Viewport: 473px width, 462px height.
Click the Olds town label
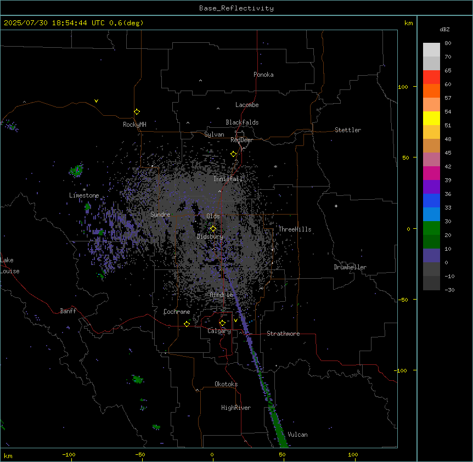point(213,216)
